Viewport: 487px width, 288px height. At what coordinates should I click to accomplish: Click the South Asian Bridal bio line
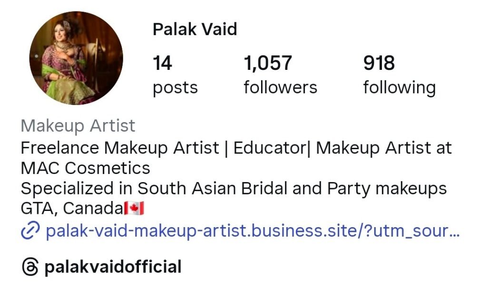[x=234, y=189]
